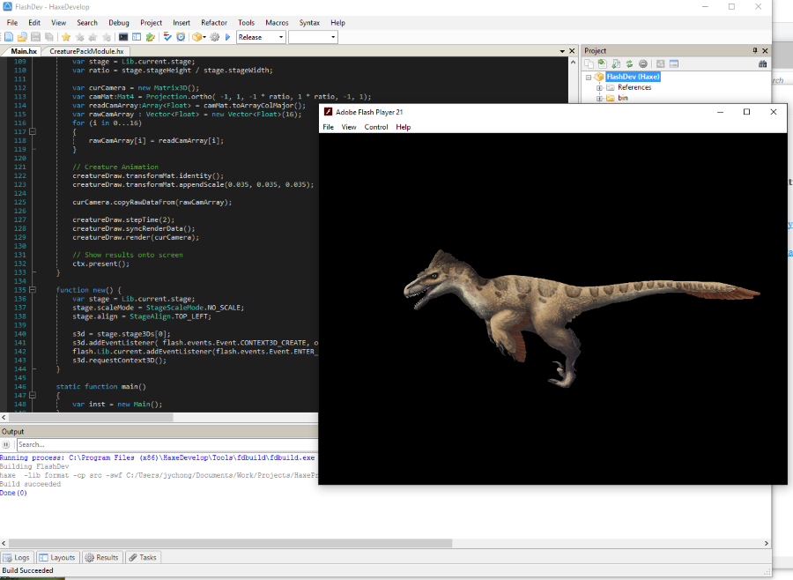Expand the References tree node
Viewport: 793px width, 580px height.
tap(599, 87)
